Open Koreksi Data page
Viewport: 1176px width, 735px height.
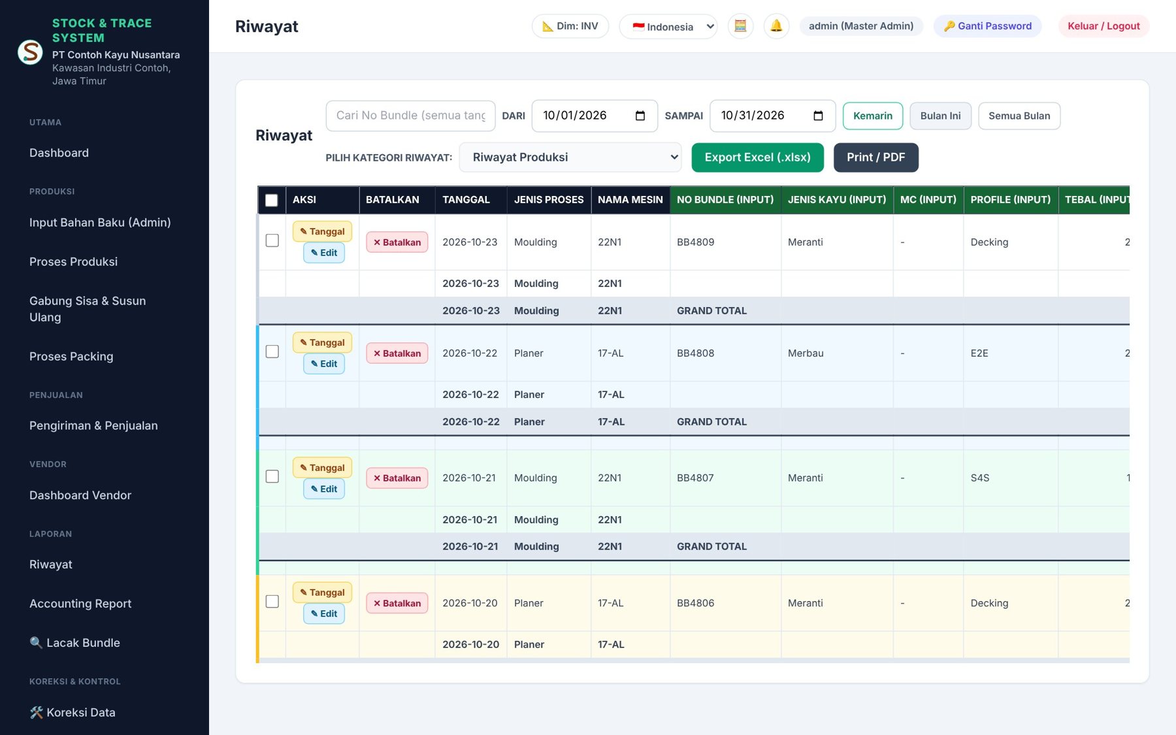(x=73, y=713)
